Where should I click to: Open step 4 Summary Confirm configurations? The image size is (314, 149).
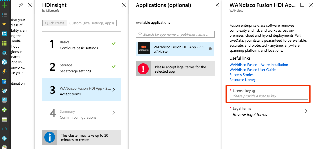pyautogui.click(x=82, y=113)
